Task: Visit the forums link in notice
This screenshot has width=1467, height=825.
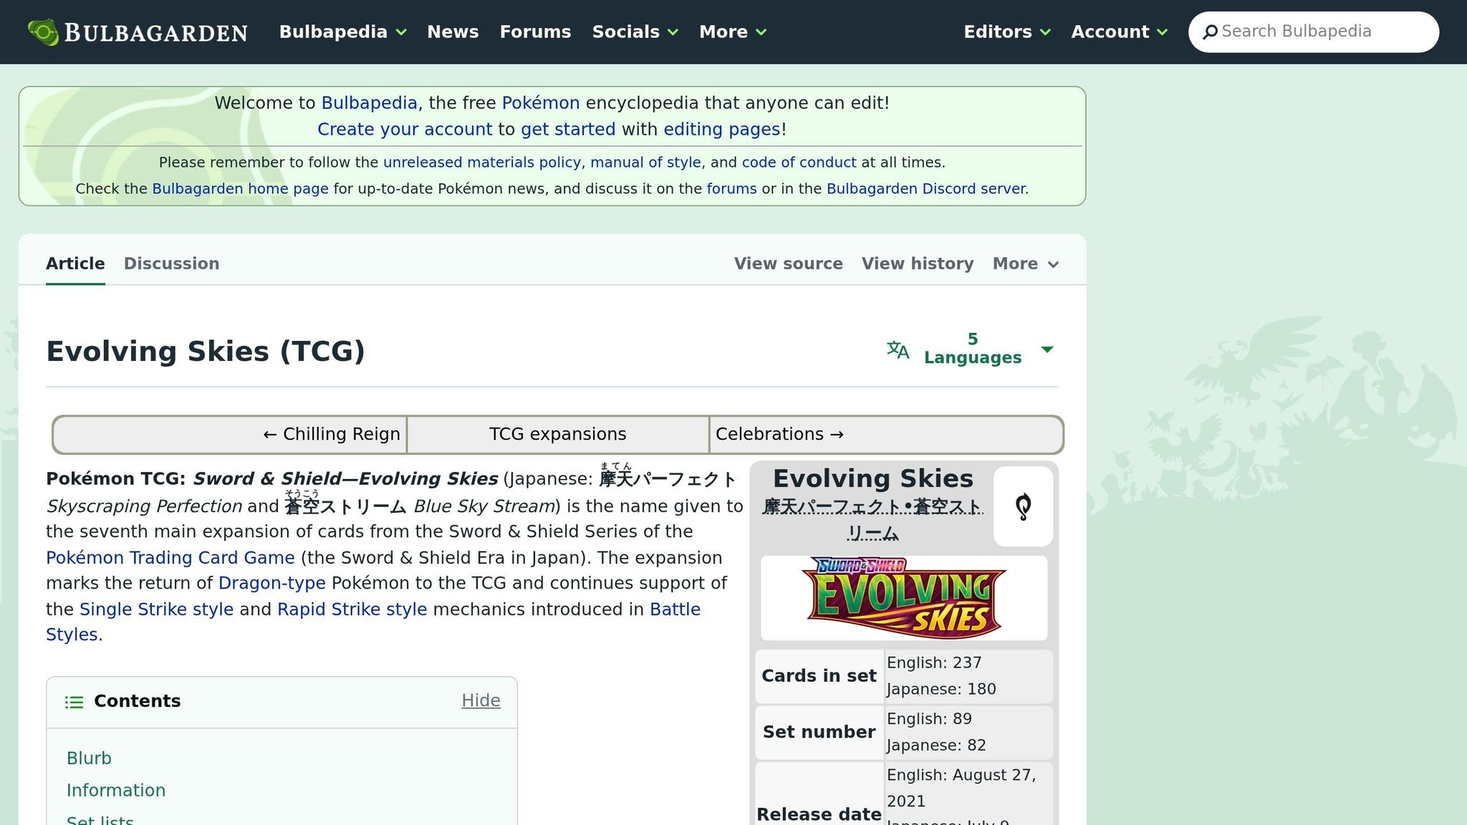Action: (x=731, y=189)
